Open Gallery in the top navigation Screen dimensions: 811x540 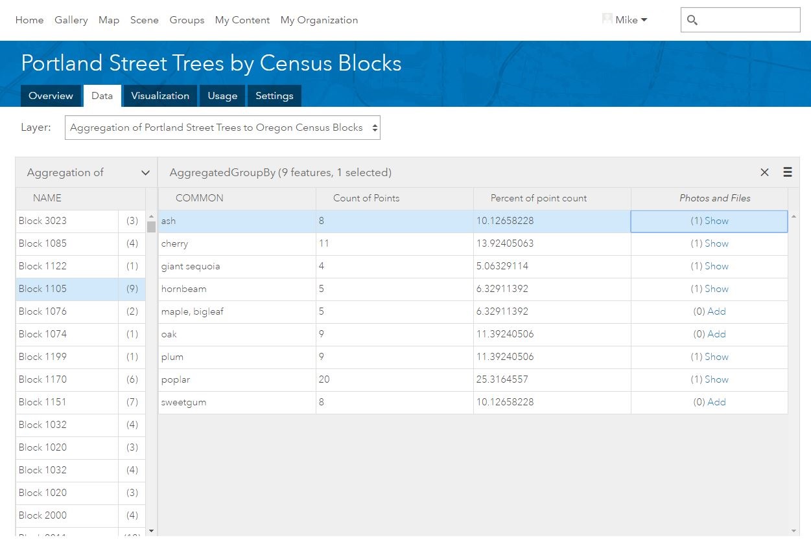click(71, 20)
